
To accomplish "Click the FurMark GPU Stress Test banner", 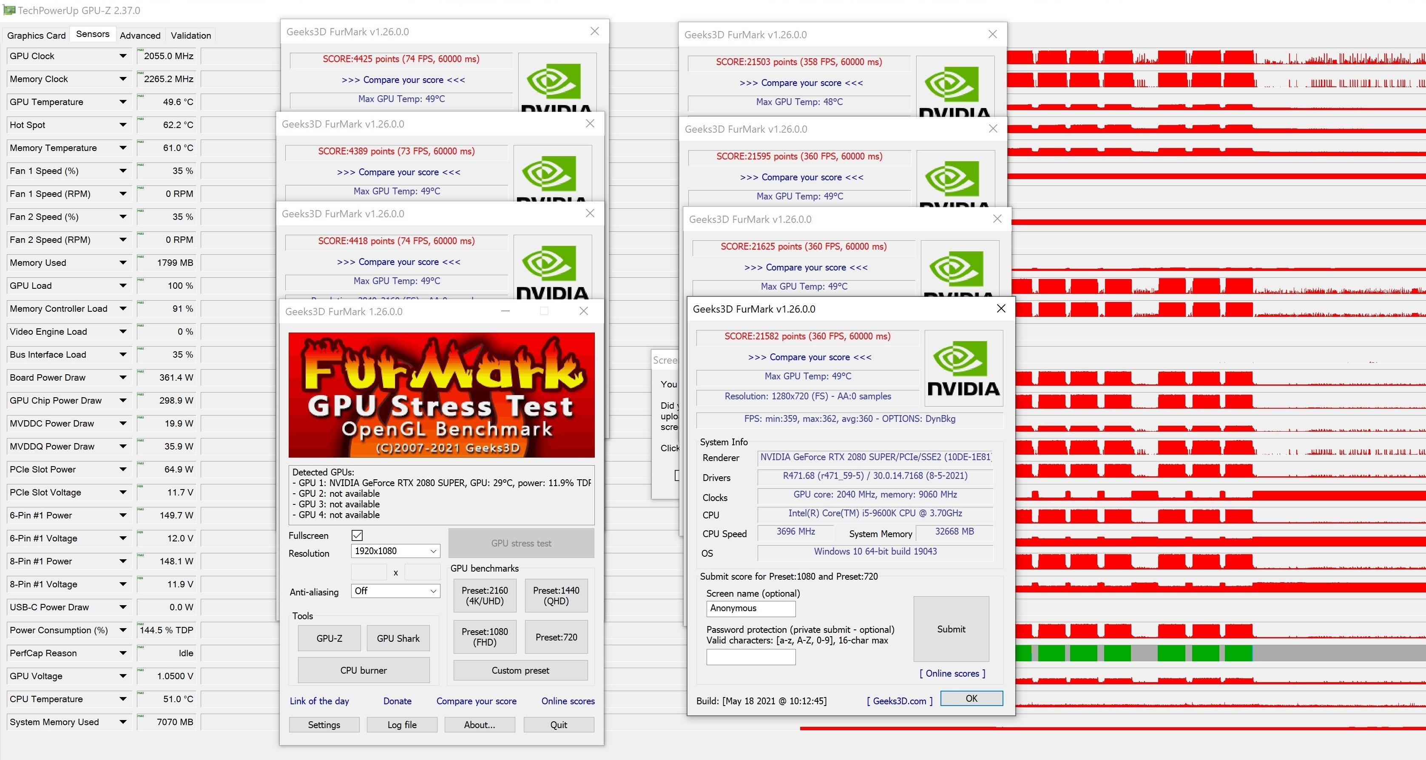I will pos(441,394).
